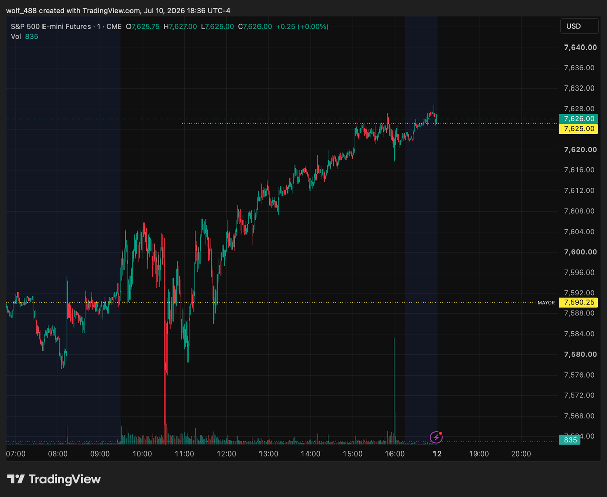Viewport: 607px width, 497px height.
Task: Click the 13:00 time axis label
Action: click(268, 454)
